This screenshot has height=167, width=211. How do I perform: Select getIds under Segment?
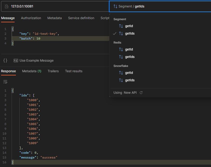pos(130,33)
